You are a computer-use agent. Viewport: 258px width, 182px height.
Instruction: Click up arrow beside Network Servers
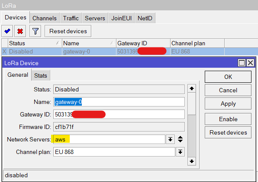(181, 137)
